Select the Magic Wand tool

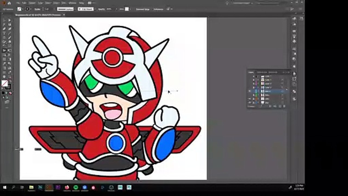(x=4, y=24)
